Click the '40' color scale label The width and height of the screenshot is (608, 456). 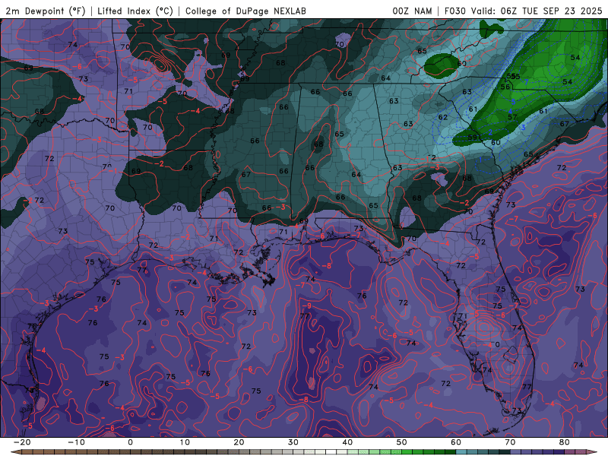pos(347,442)
